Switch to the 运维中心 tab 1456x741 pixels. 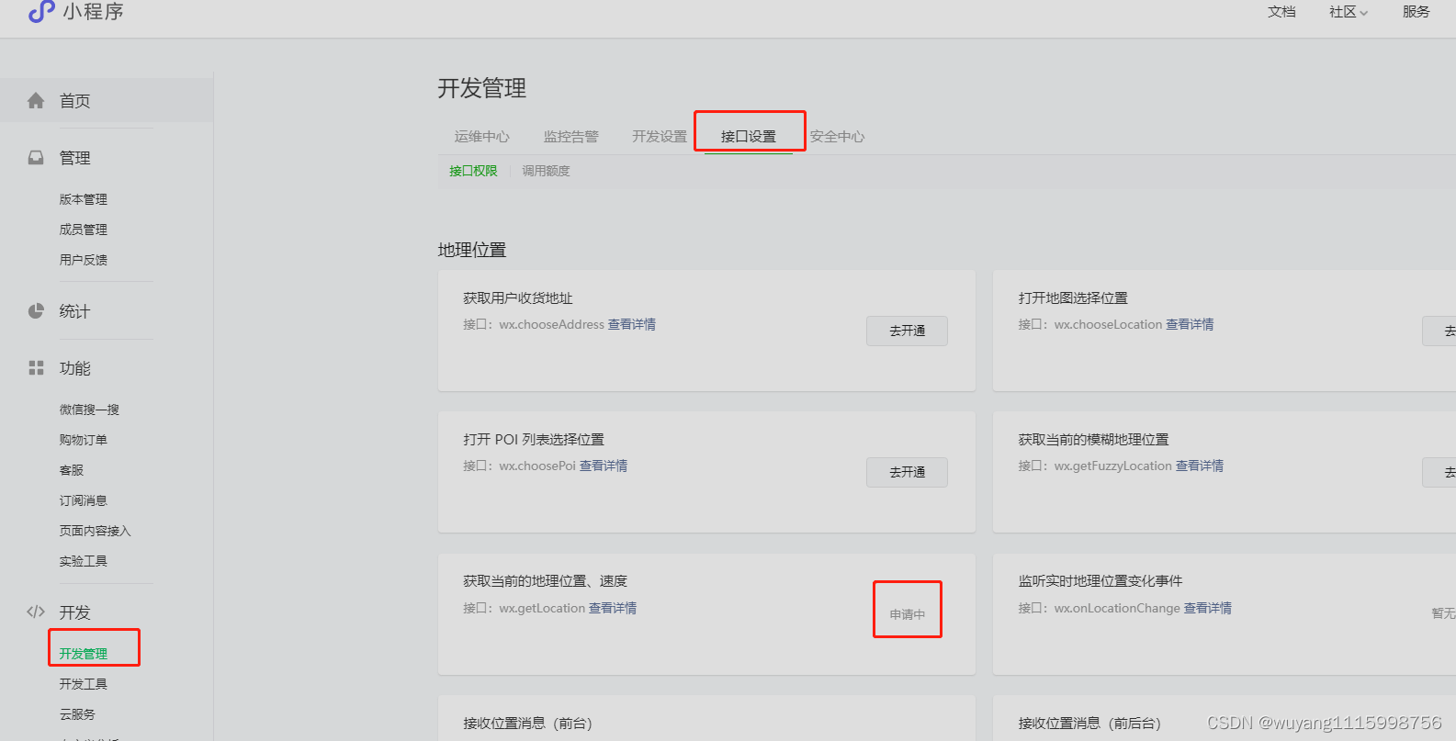point(481,137)
